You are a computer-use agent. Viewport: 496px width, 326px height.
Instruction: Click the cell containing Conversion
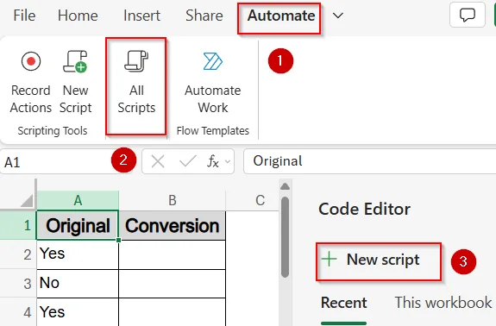pyautogui.click(x=172, y=225)
